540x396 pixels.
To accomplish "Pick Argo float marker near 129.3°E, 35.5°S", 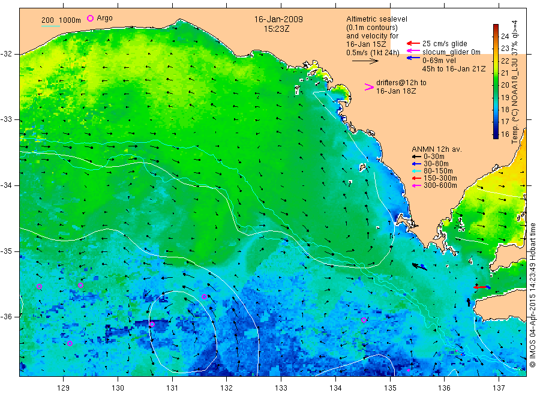I will 80,285.
